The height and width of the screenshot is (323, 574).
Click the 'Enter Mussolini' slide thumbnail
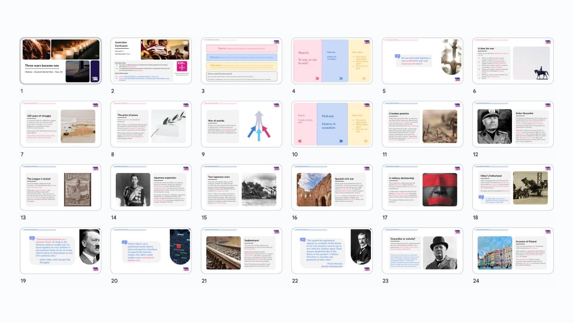[x=513, y=124]
